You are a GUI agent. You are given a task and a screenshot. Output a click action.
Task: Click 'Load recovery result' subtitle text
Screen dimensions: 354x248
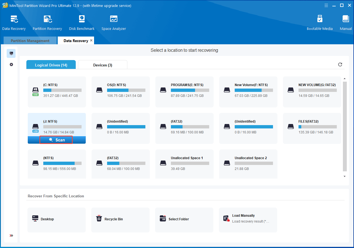(x=251, y=221)
